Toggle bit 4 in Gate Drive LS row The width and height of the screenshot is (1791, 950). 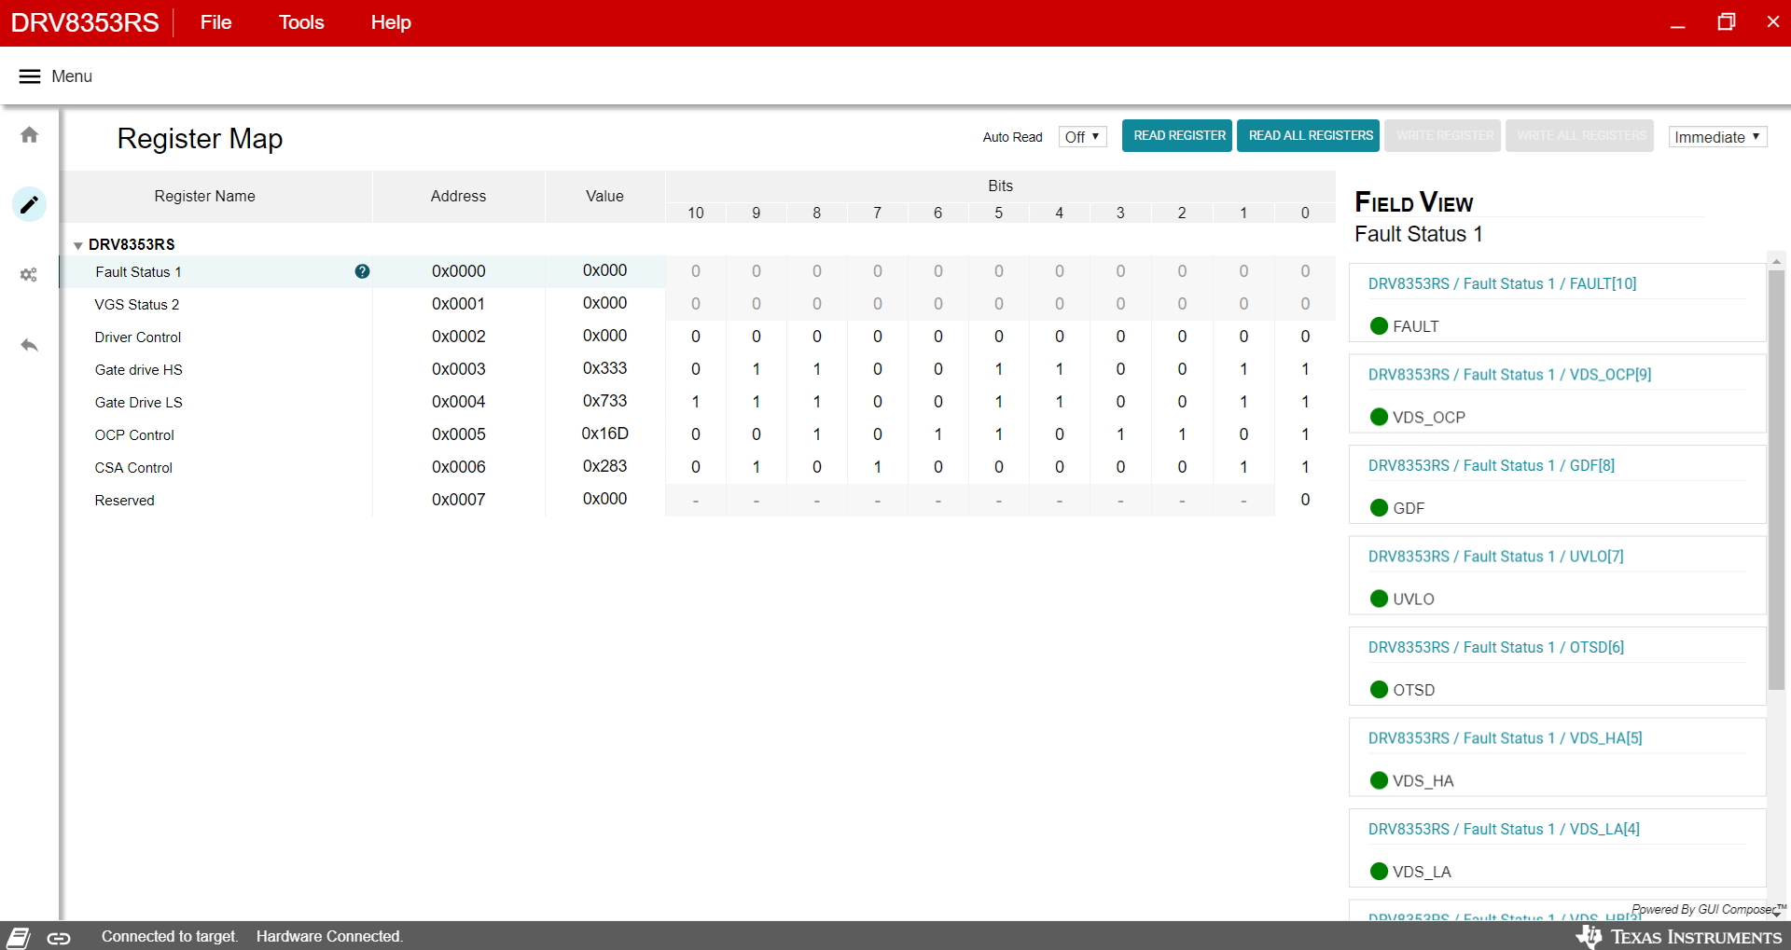click(1060, 402)
